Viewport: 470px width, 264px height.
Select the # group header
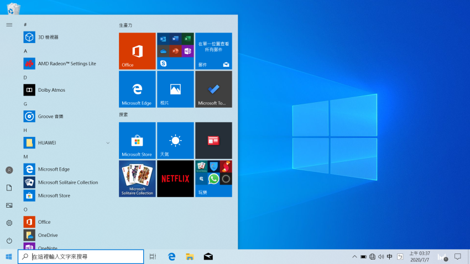25,24
